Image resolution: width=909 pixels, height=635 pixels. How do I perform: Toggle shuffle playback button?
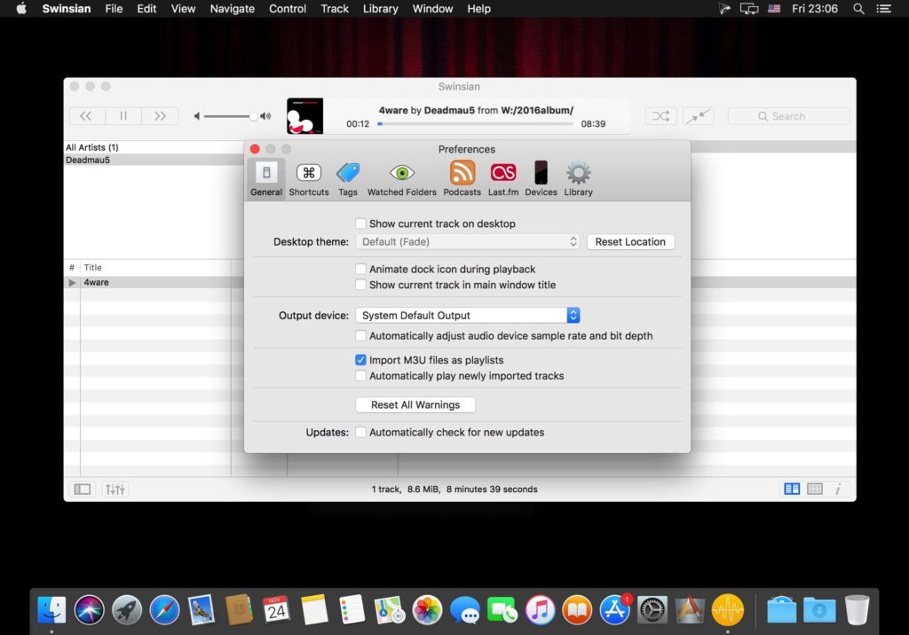tap(661, 116)
